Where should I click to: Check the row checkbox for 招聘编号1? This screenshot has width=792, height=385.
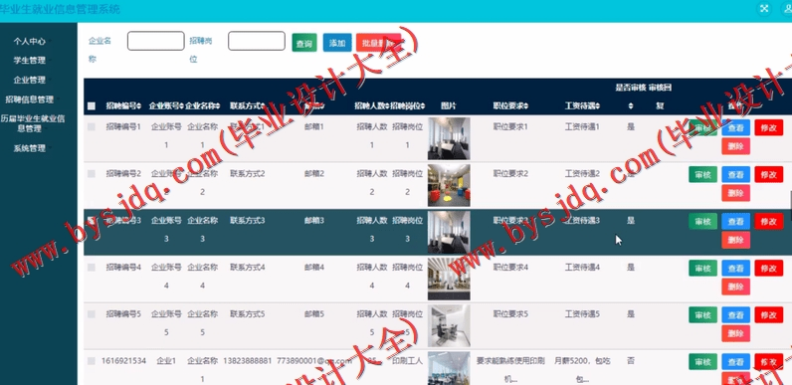[x=92, y=127]
